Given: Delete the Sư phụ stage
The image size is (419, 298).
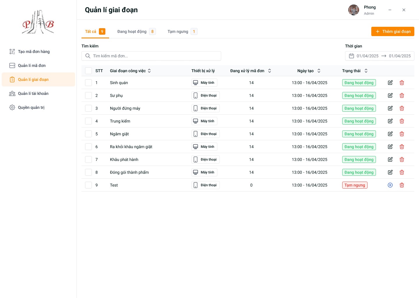Looking at the screenshot, I should (402, 95).
